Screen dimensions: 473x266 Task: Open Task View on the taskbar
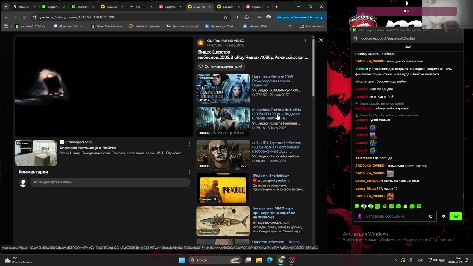(x=248, y=260)
